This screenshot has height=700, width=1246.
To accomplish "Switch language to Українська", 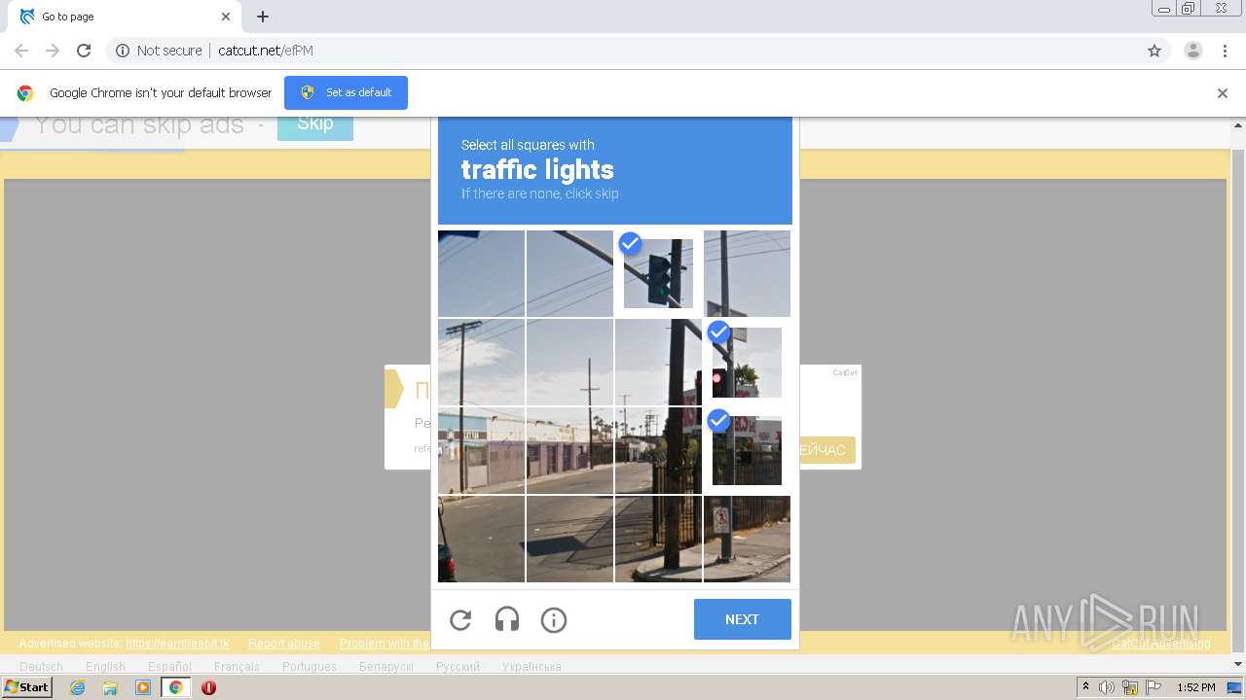I will [531, 667].
